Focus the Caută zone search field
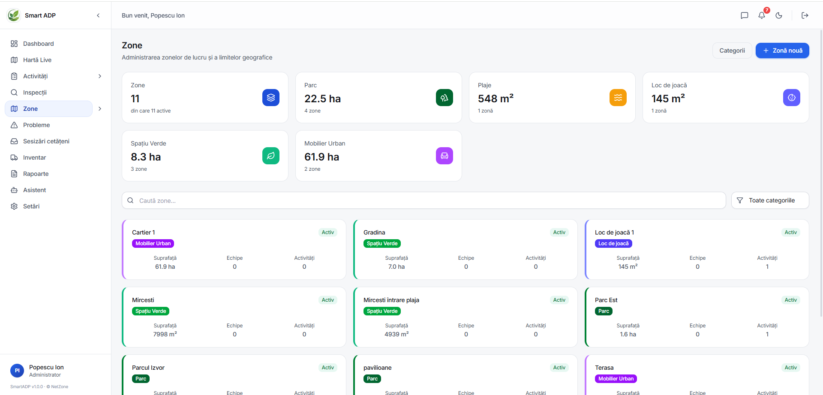Image resolution: width=823 pixels, height=395 pixels. tap(424, 200)
